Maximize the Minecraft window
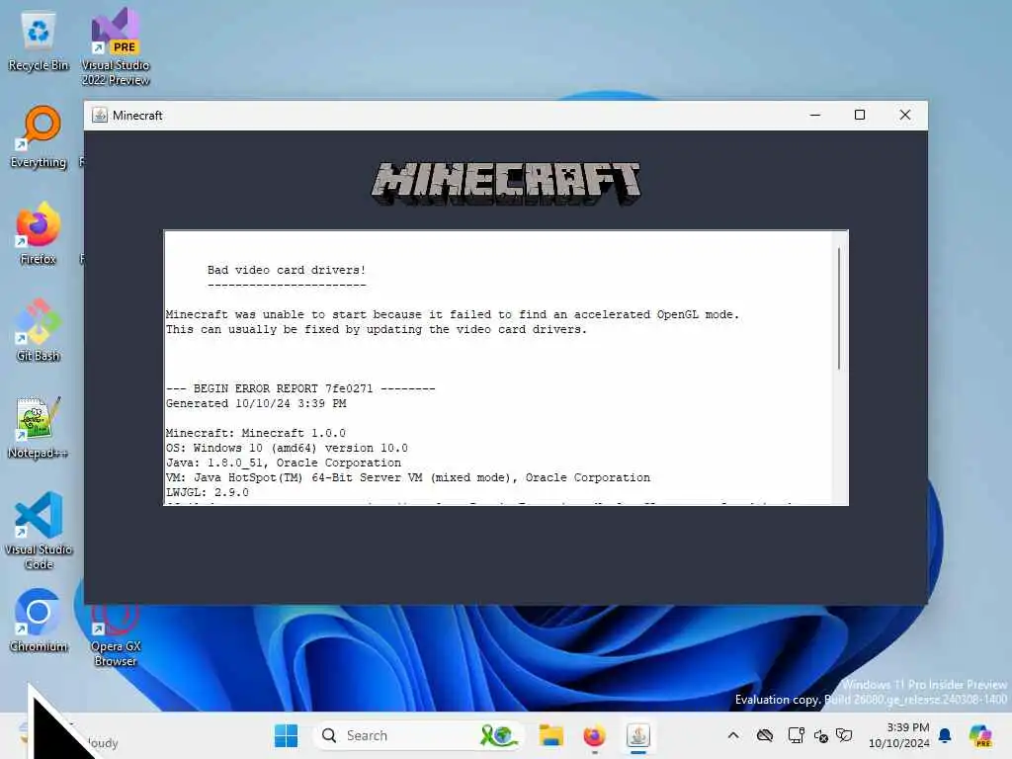 click(x=860, y=116)
